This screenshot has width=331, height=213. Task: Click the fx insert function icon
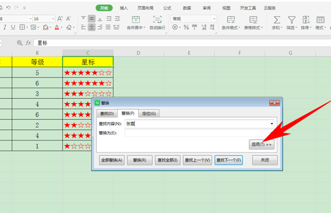[28, 43]
